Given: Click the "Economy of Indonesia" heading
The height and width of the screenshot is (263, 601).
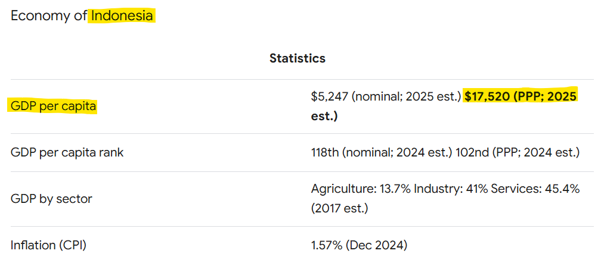Looking at the screenshot, I should [82, 15].
